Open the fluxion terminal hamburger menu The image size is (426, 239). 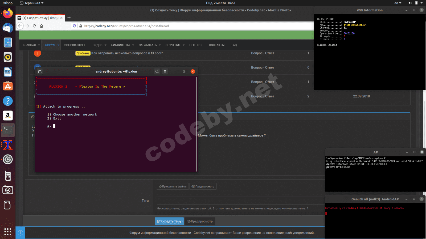[x=165, y=71]
